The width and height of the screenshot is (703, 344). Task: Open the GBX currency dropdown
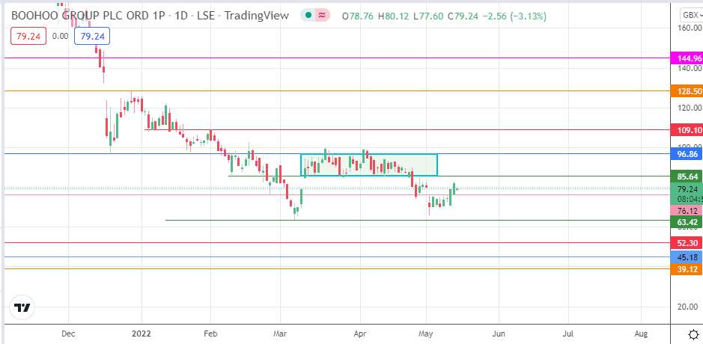693,16
